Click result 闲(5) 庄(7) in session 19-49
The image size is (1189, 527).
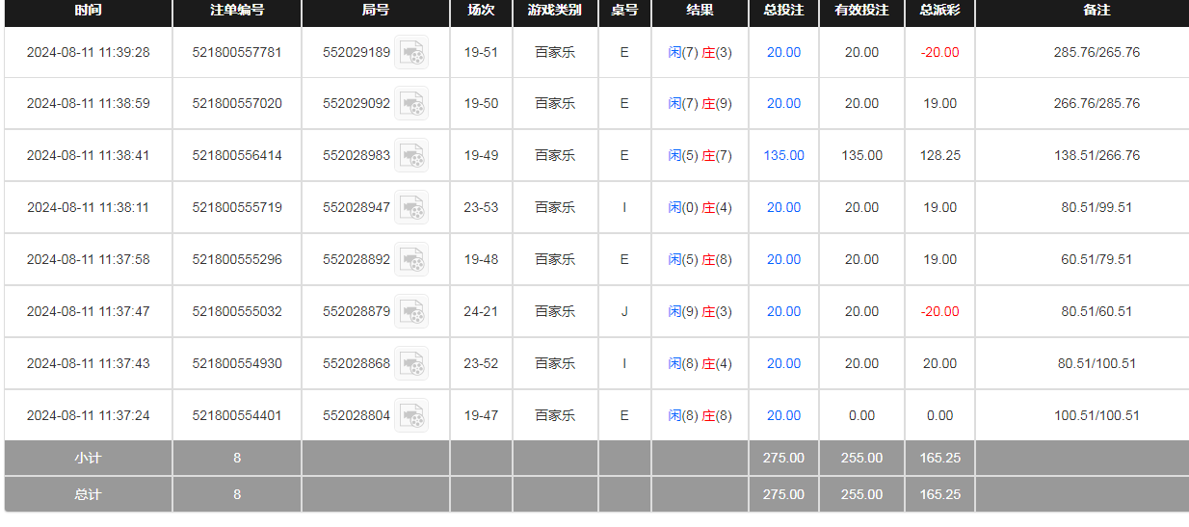click(x=700, y=155)
